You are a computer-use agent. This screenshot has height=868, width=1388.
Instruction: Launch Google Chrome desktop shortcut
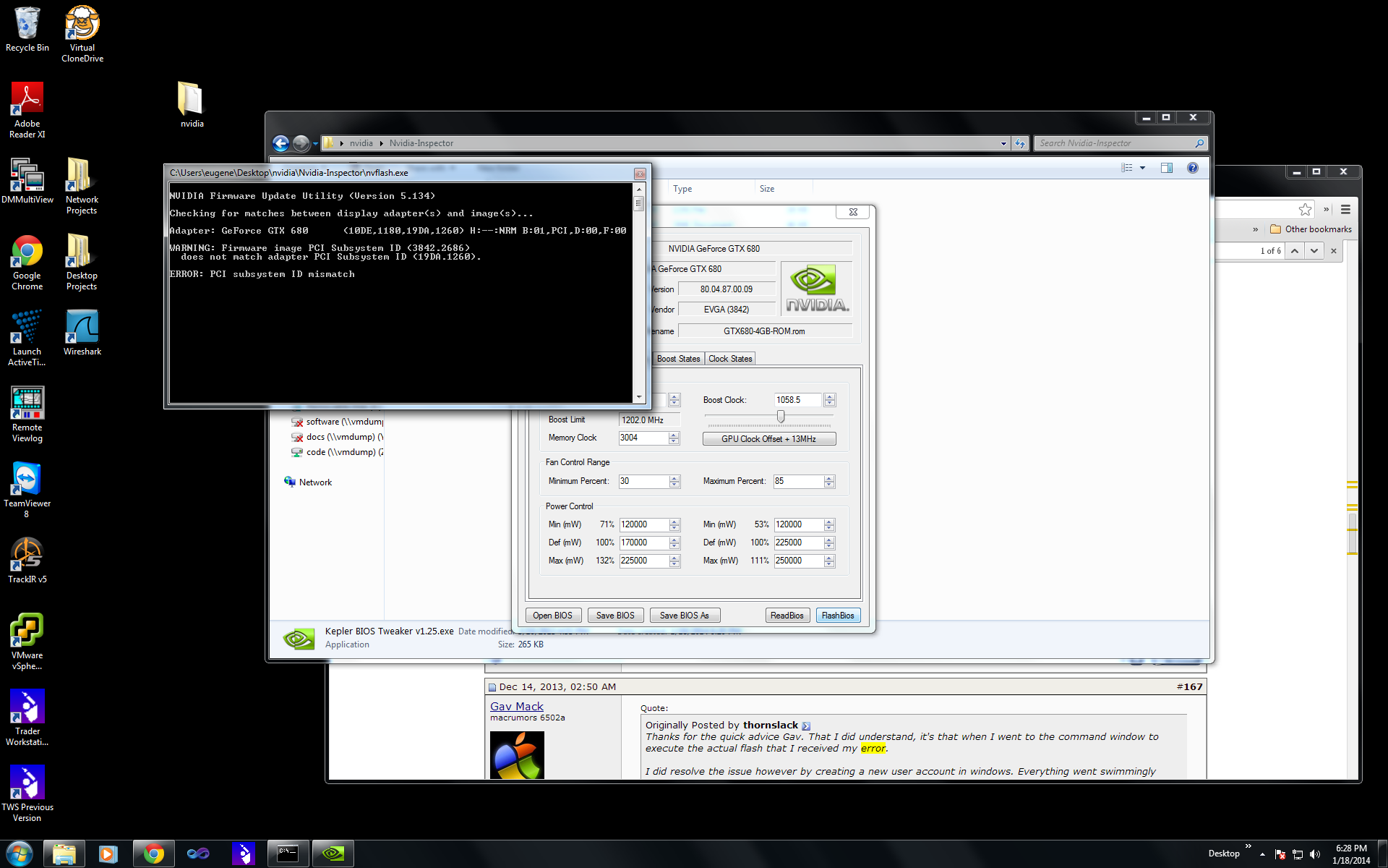click(27, 262)
